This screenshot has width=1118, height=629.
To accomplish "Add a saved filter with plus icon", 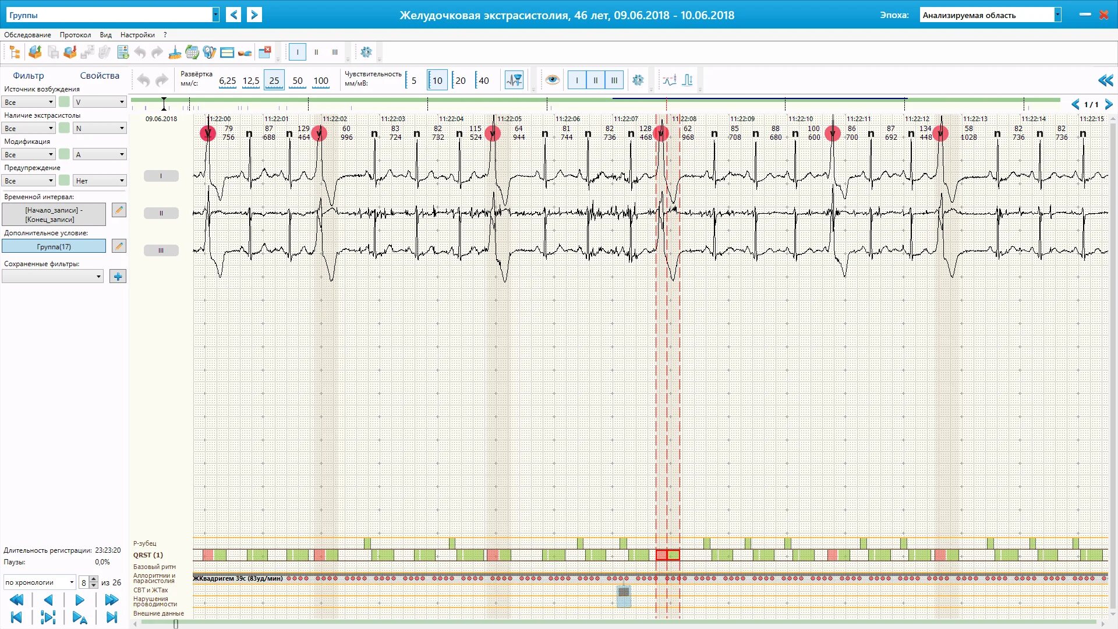I will pyautogui.click(x=118, y=277).
